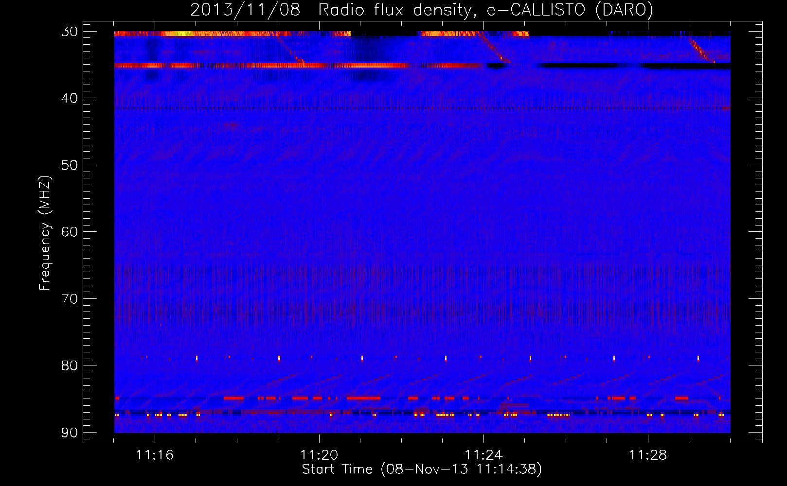
Task: Click the 60 MHz frequency tick label
Action: coord(70,232)
